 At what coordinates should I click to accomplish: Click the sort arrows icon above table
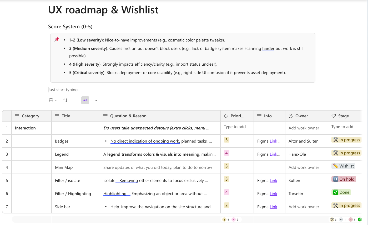[65, 100]
